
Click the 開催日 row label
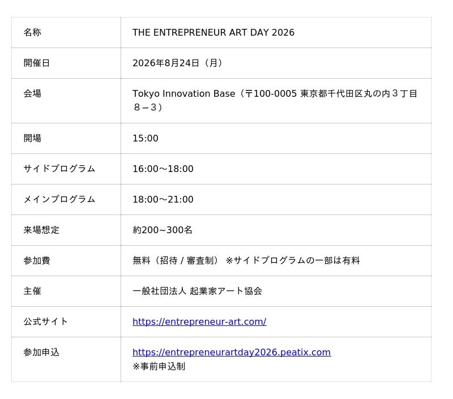pos(37,63)
